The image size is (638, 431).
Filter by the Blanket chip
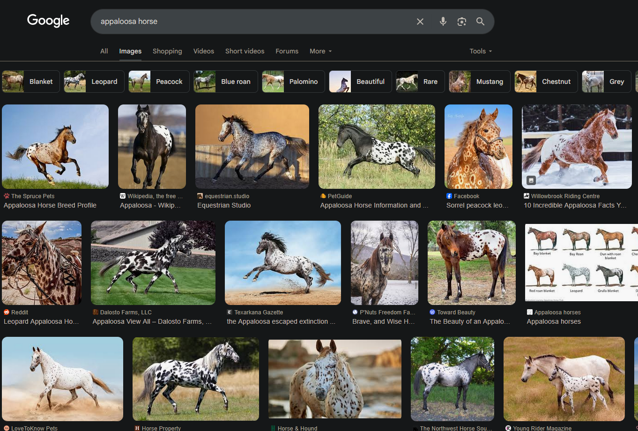click(x=31, y=82)
